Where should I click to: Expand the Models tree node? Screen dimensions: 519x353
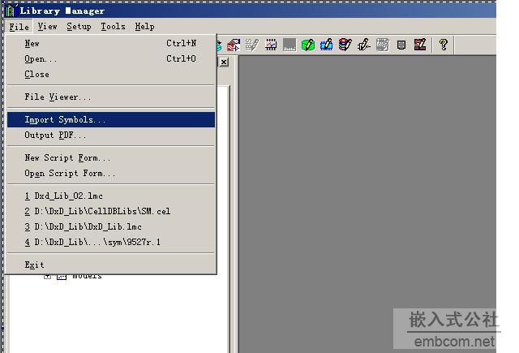[x=48, y=276]
